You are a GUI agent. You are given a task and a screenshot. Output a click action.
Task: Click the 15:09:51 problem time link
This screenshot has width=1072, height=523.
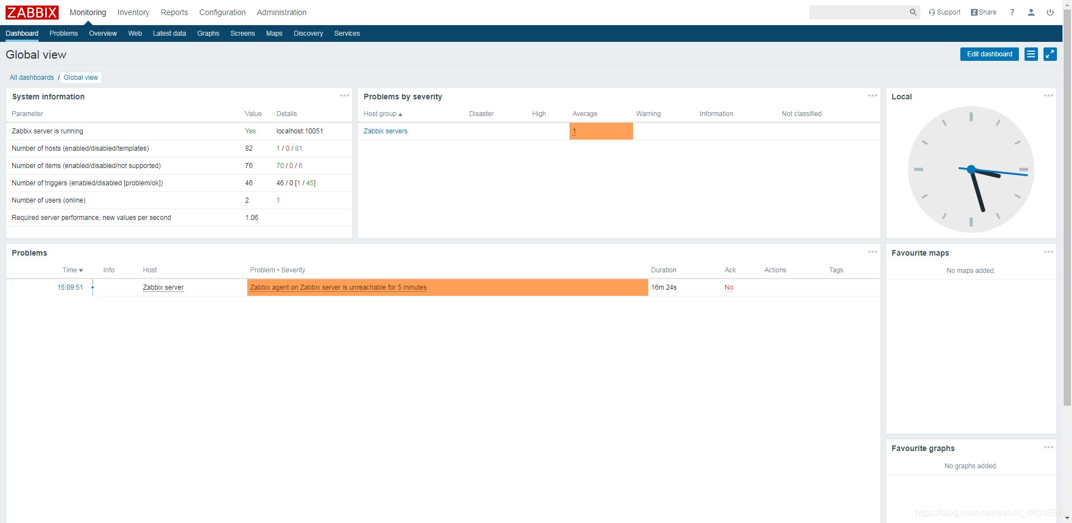[x=70, y=287]
